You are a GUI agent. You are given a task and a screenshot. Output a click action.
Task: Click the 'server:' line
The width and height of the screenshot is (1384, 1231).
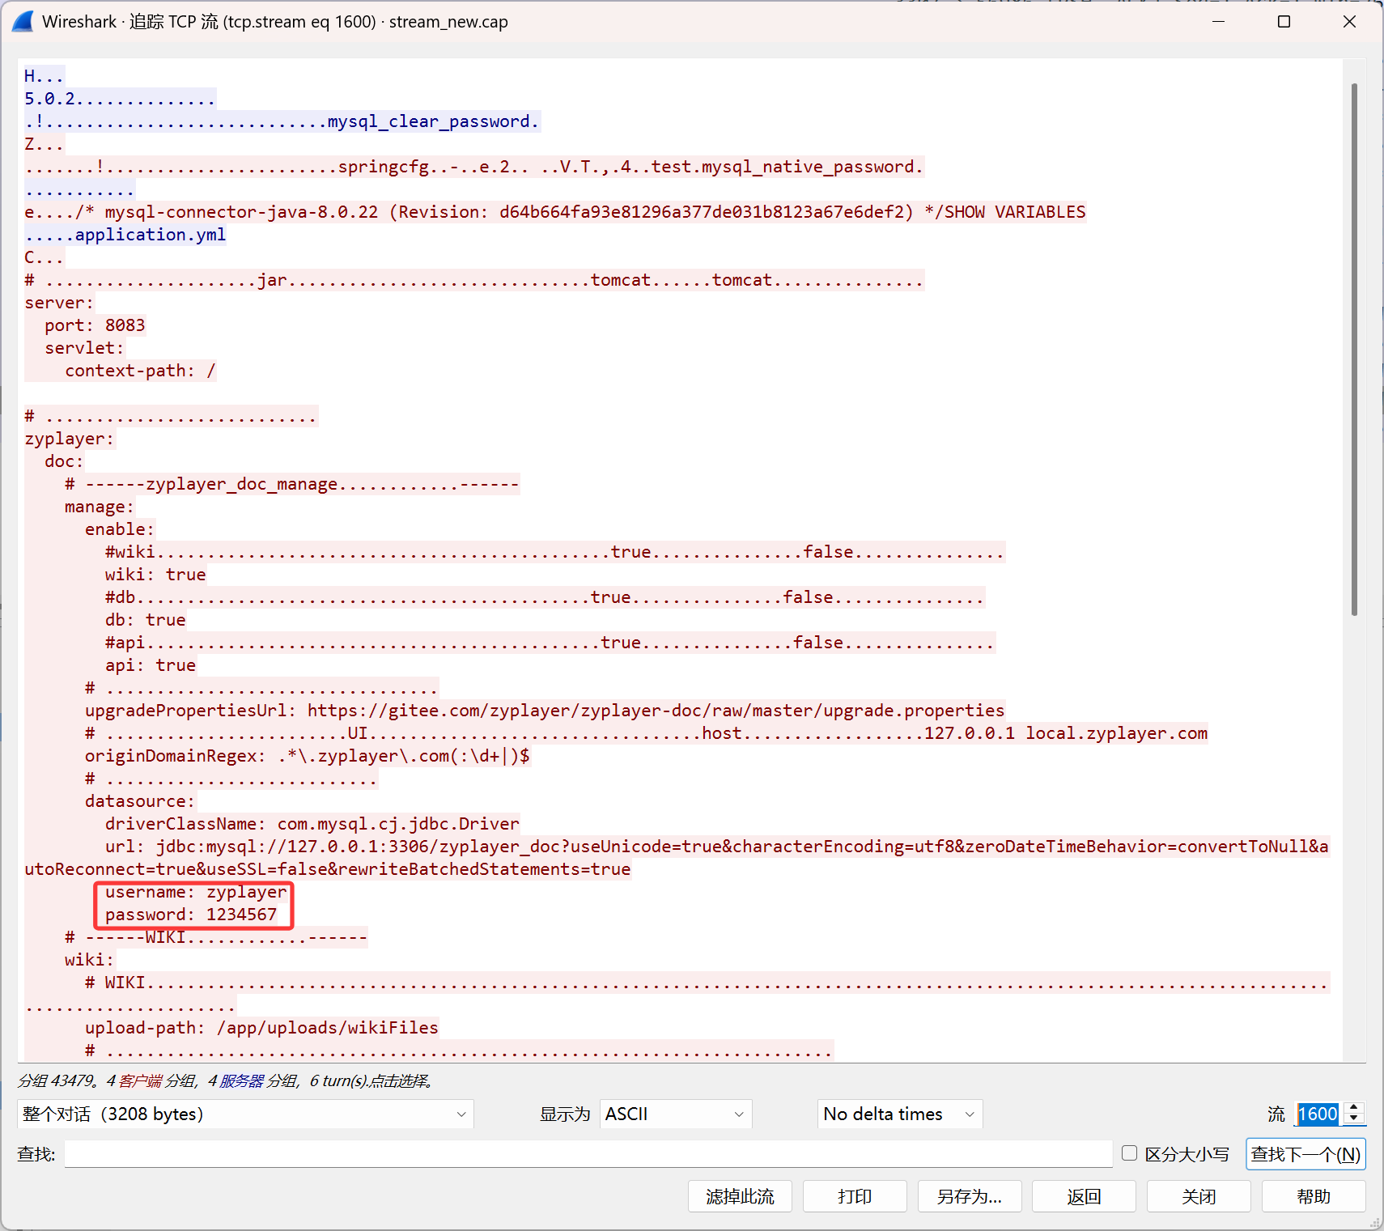[59, 303]
